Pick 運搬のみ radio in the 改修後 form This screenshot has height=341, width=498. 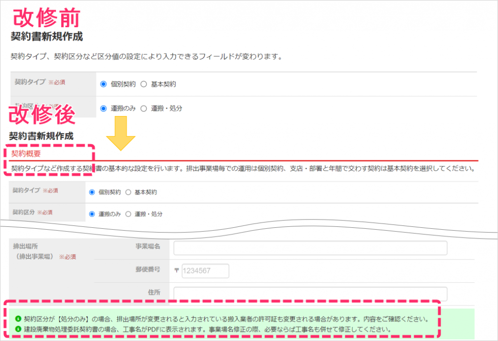pyautogui.click(x=92, y=214)
